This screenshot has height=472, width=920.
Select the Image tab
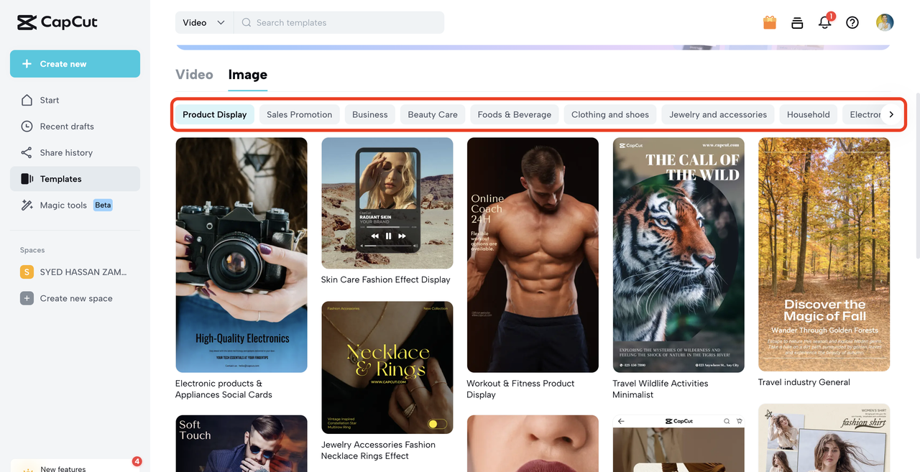tap(248, 75)
